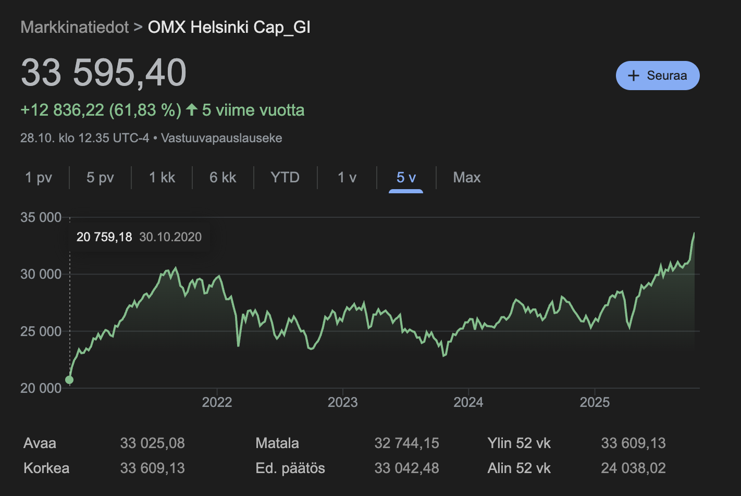
Task: Click the Ylin 52 vk value 33 609,13
Action: (x=633, y=443)
